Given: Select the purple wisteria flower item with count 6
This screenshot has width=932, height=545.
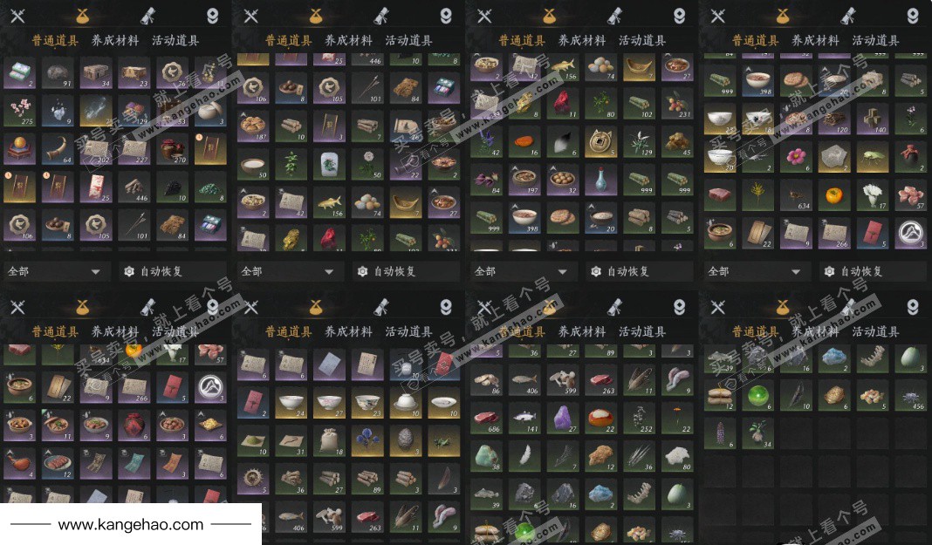Looking at the screenshot, I should pyautogui.click(x=720, y=433).
